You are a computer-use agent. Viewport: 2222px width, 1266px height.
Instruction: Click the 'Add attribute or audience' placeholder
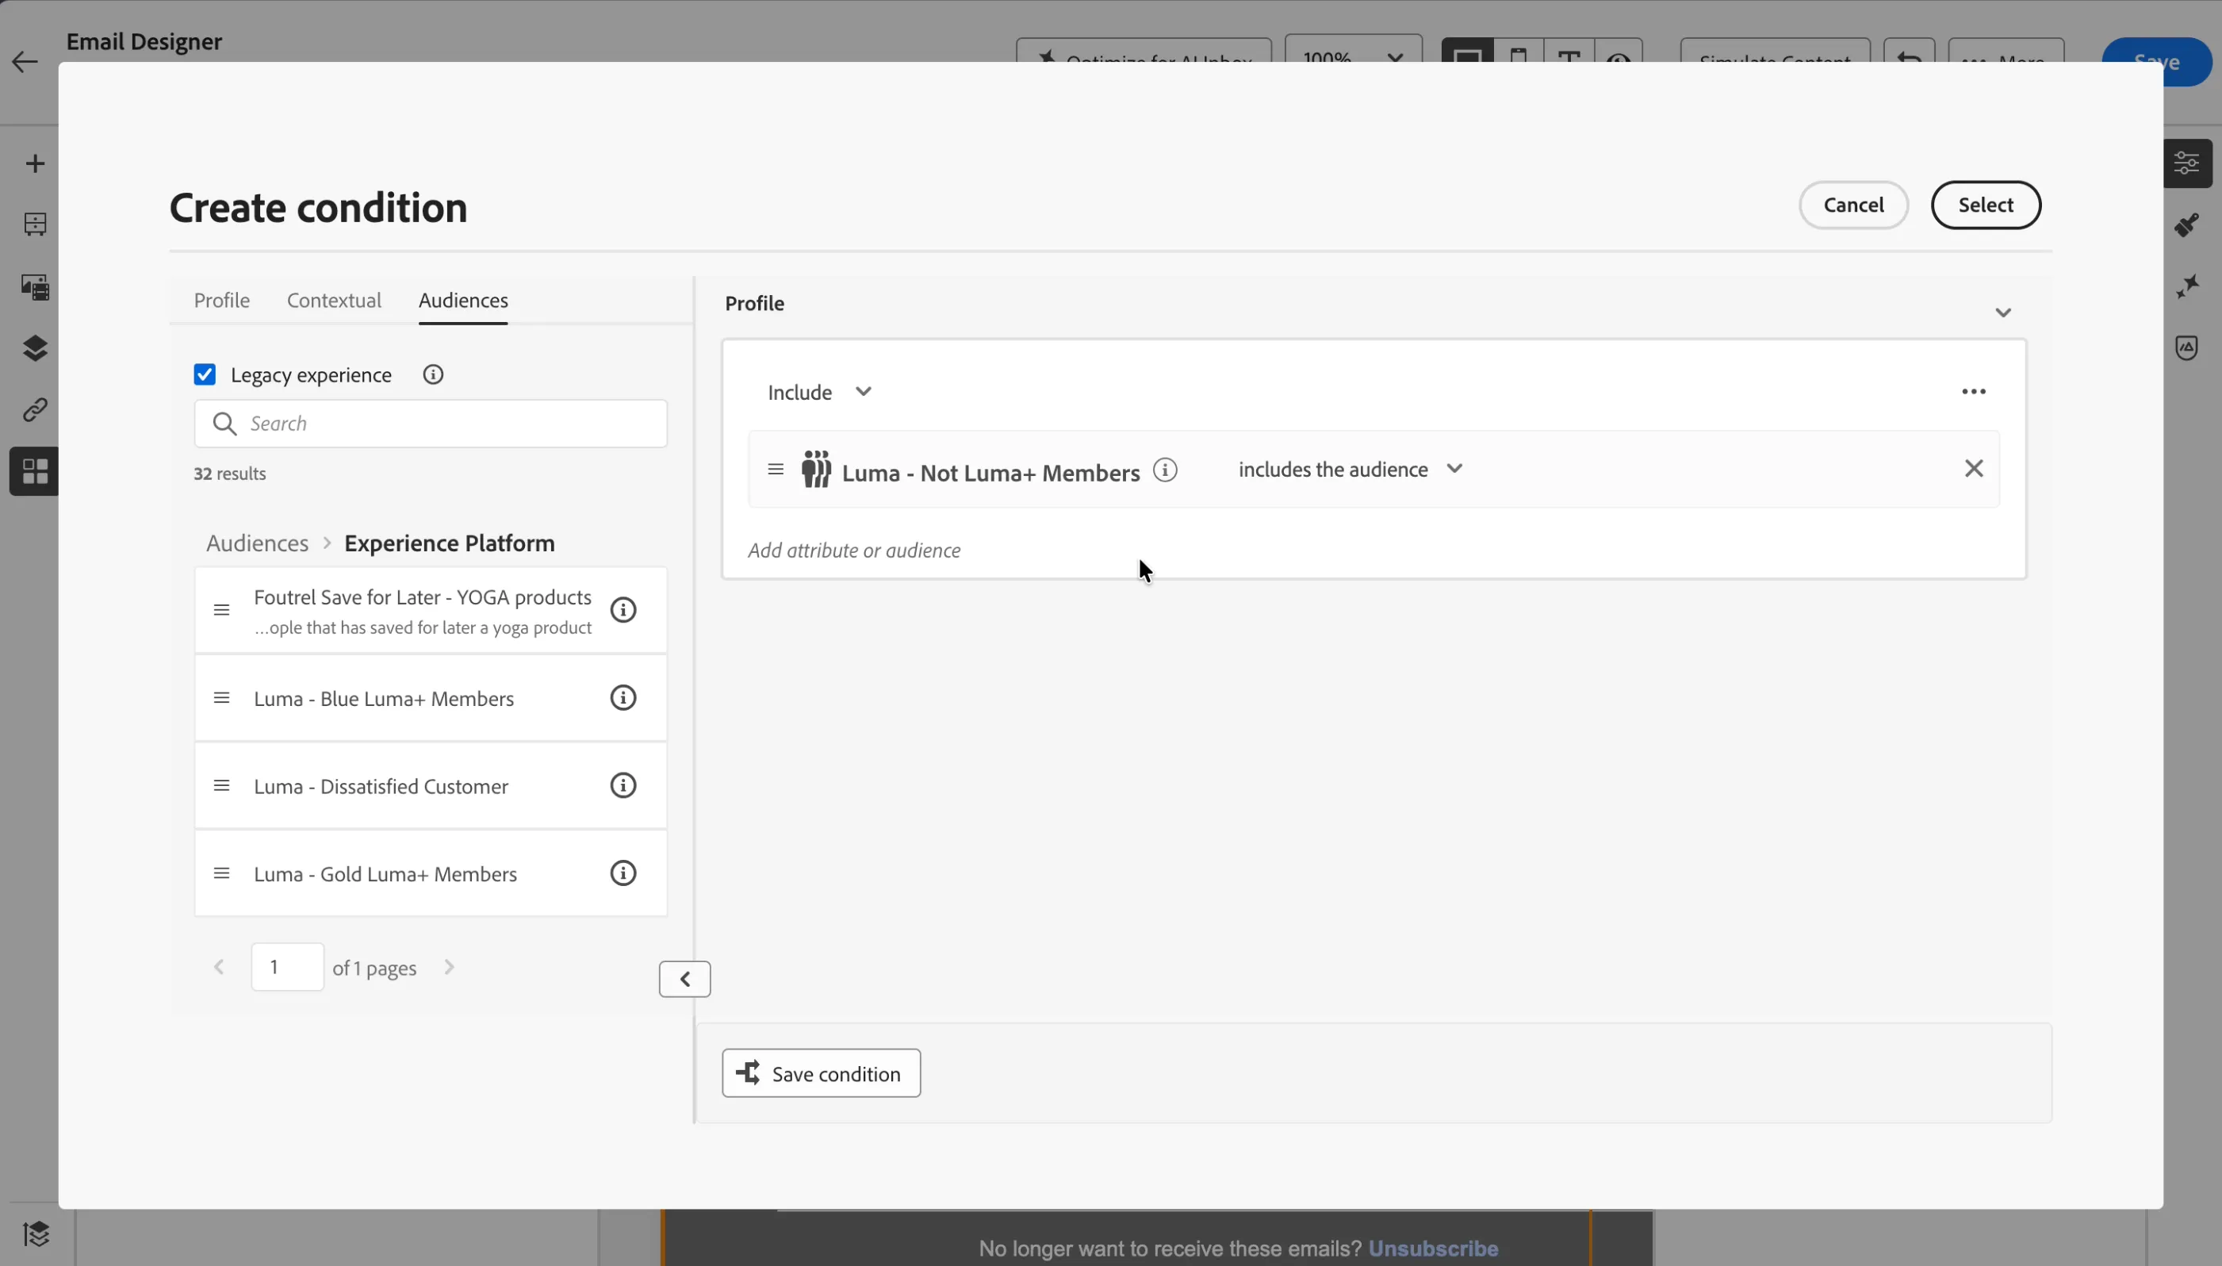click(x=854, y=551)
